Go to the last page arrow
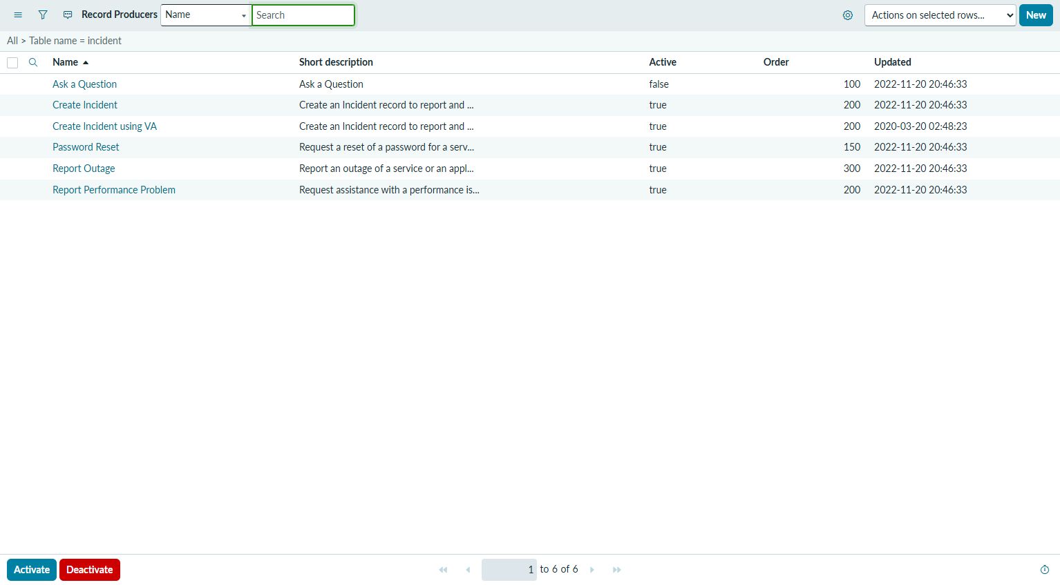Screen dimensions: 1060x585 pyautogui.click(x=617, y=570)
